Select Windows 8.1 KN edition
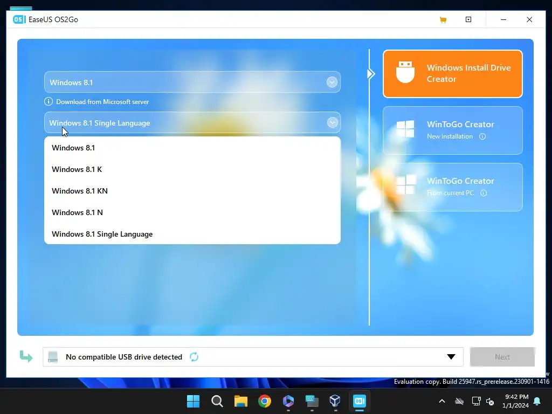The image size is (552, 414). [192, 191]
